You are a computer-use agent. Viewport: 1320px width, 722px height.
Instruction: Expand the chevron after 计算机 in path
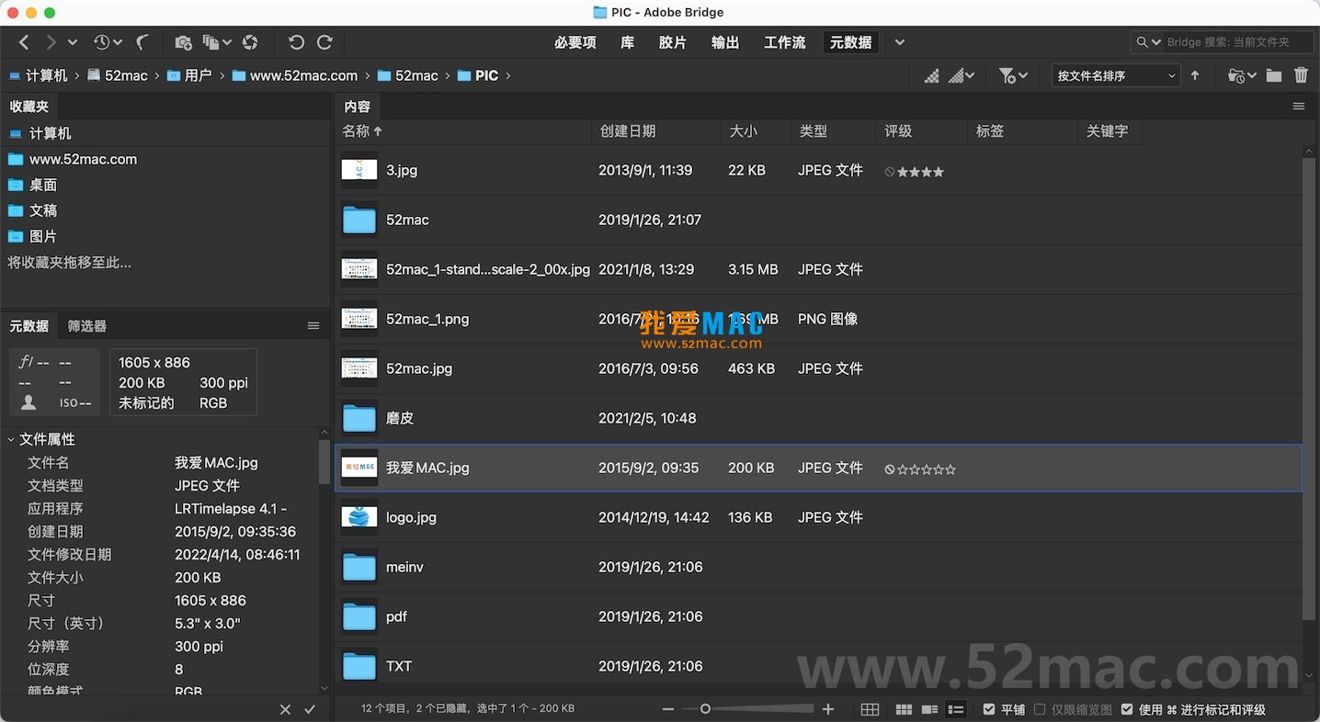[x=77, y=75]
